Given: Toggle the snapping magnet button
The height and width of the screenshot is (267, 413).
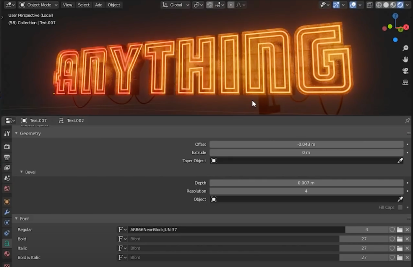Looking at the screenshot, I should (x=210, y=5).
